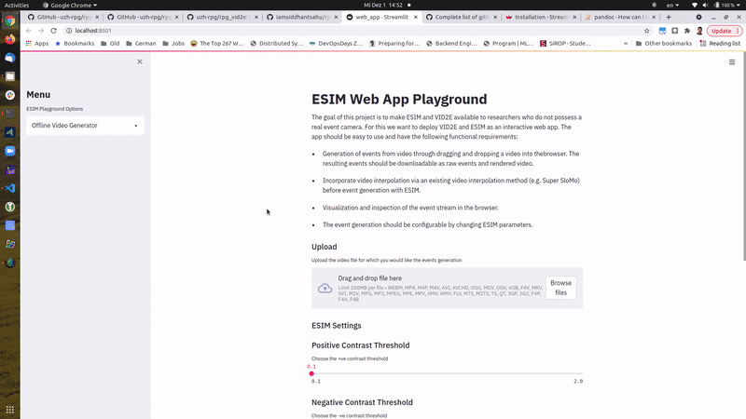This screenshot has height=419, width=746.
Task: Open the en keyboard language menu
Action: point(672,6)
